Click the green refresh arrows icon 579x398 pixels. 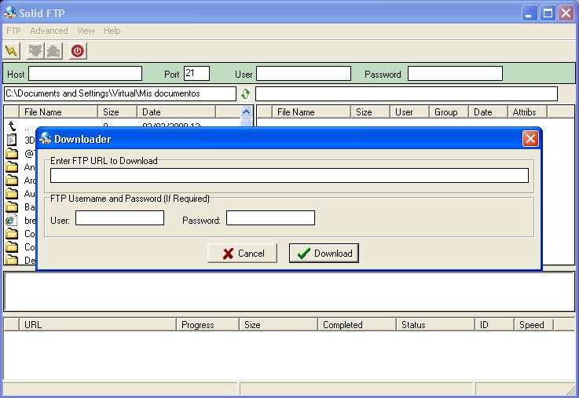pos(245,93)
